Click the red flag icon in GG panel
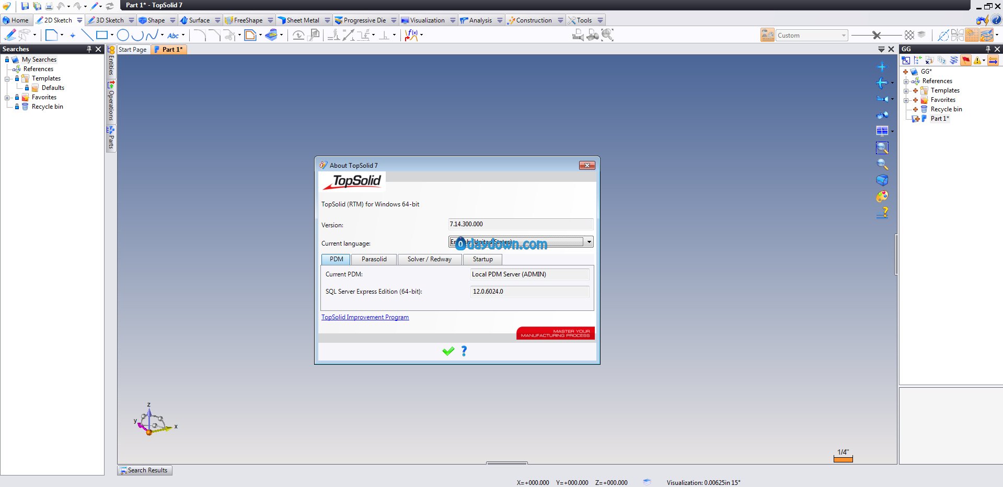This screenshot has width=1003, height=487. (966, 61)
